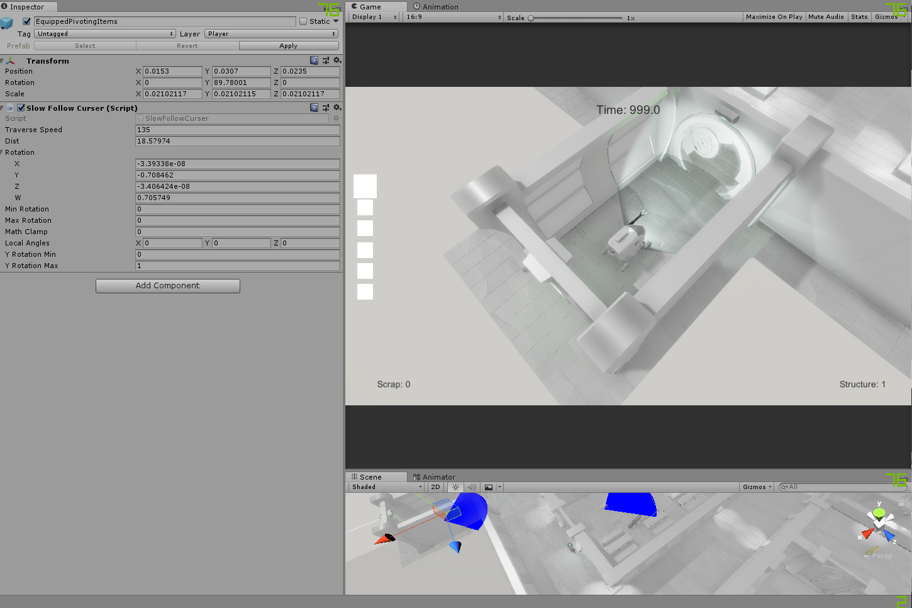Click blue Z axis cone of orientation gizmo

[x=889, y=535]
